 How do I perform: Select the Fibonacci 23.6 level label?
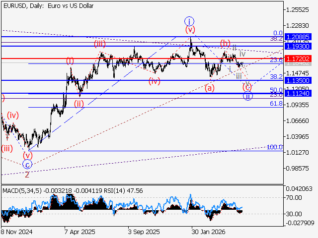click(276, 60)
